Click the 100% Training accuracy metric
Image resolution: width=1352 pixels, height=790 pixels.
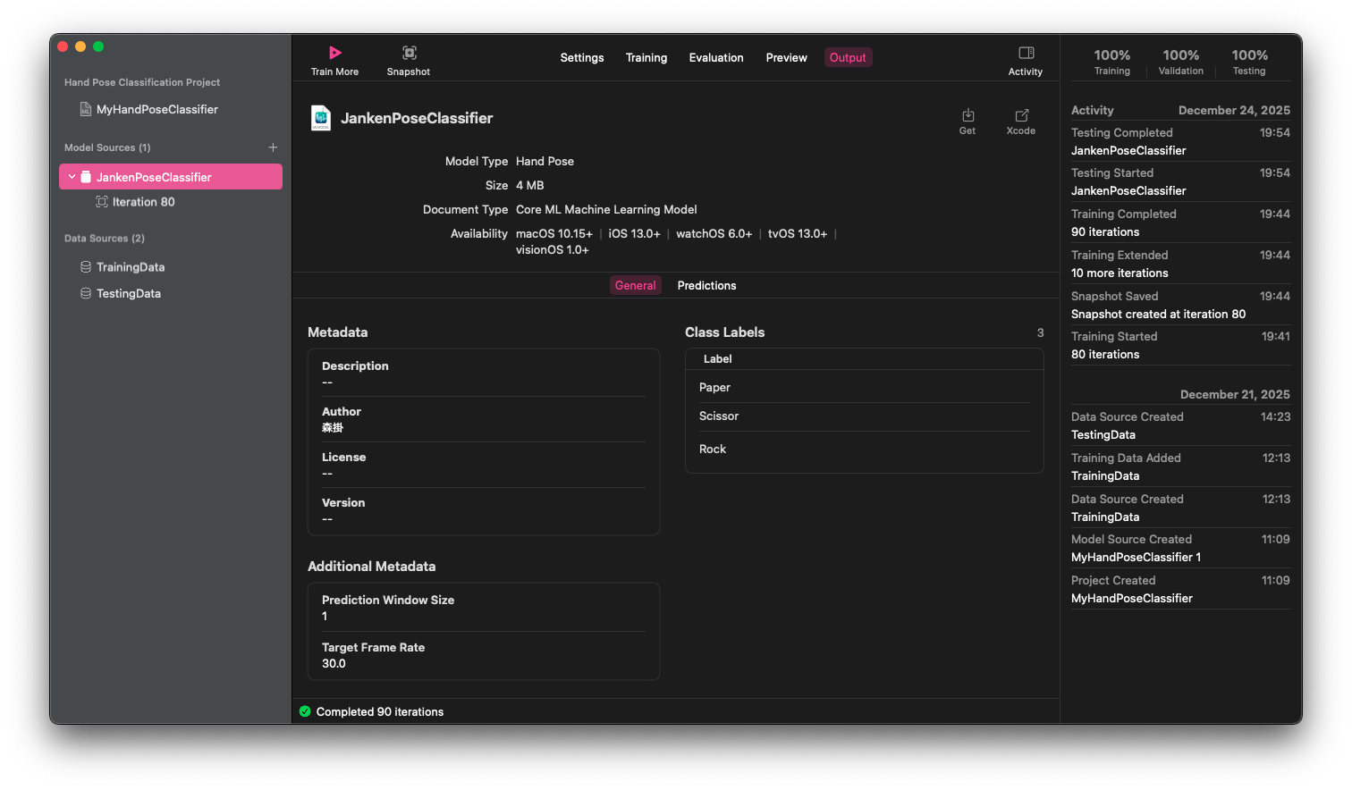(x=1111, y=62)
